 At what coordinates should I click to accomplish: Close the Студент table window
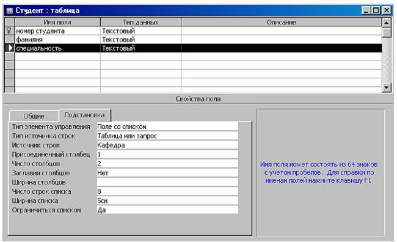pos(387,10)
